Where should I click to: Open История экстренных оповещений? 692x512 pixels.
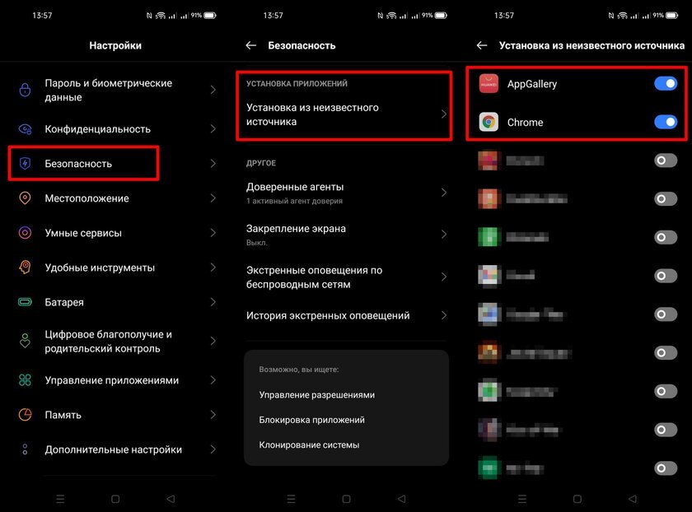coord(346,315)
